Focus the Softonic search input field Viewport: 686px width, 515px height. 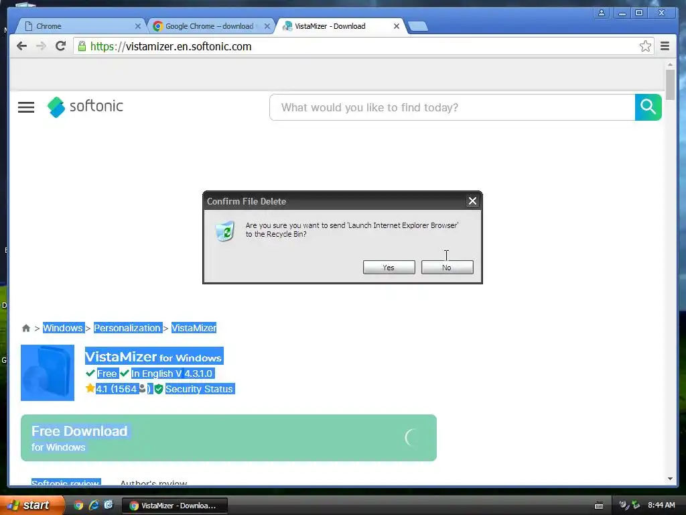[x=452, y=107]
